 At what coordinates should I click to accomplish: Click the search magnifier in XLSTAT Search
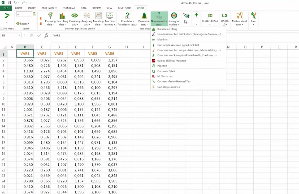(34, 14)
